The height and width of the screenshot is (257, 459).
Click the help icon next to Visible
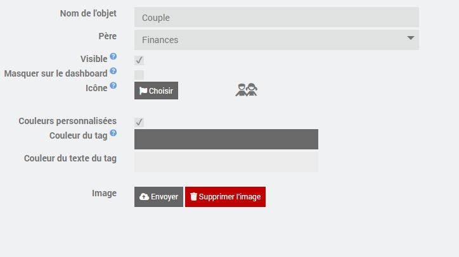[x=113, y=56]
